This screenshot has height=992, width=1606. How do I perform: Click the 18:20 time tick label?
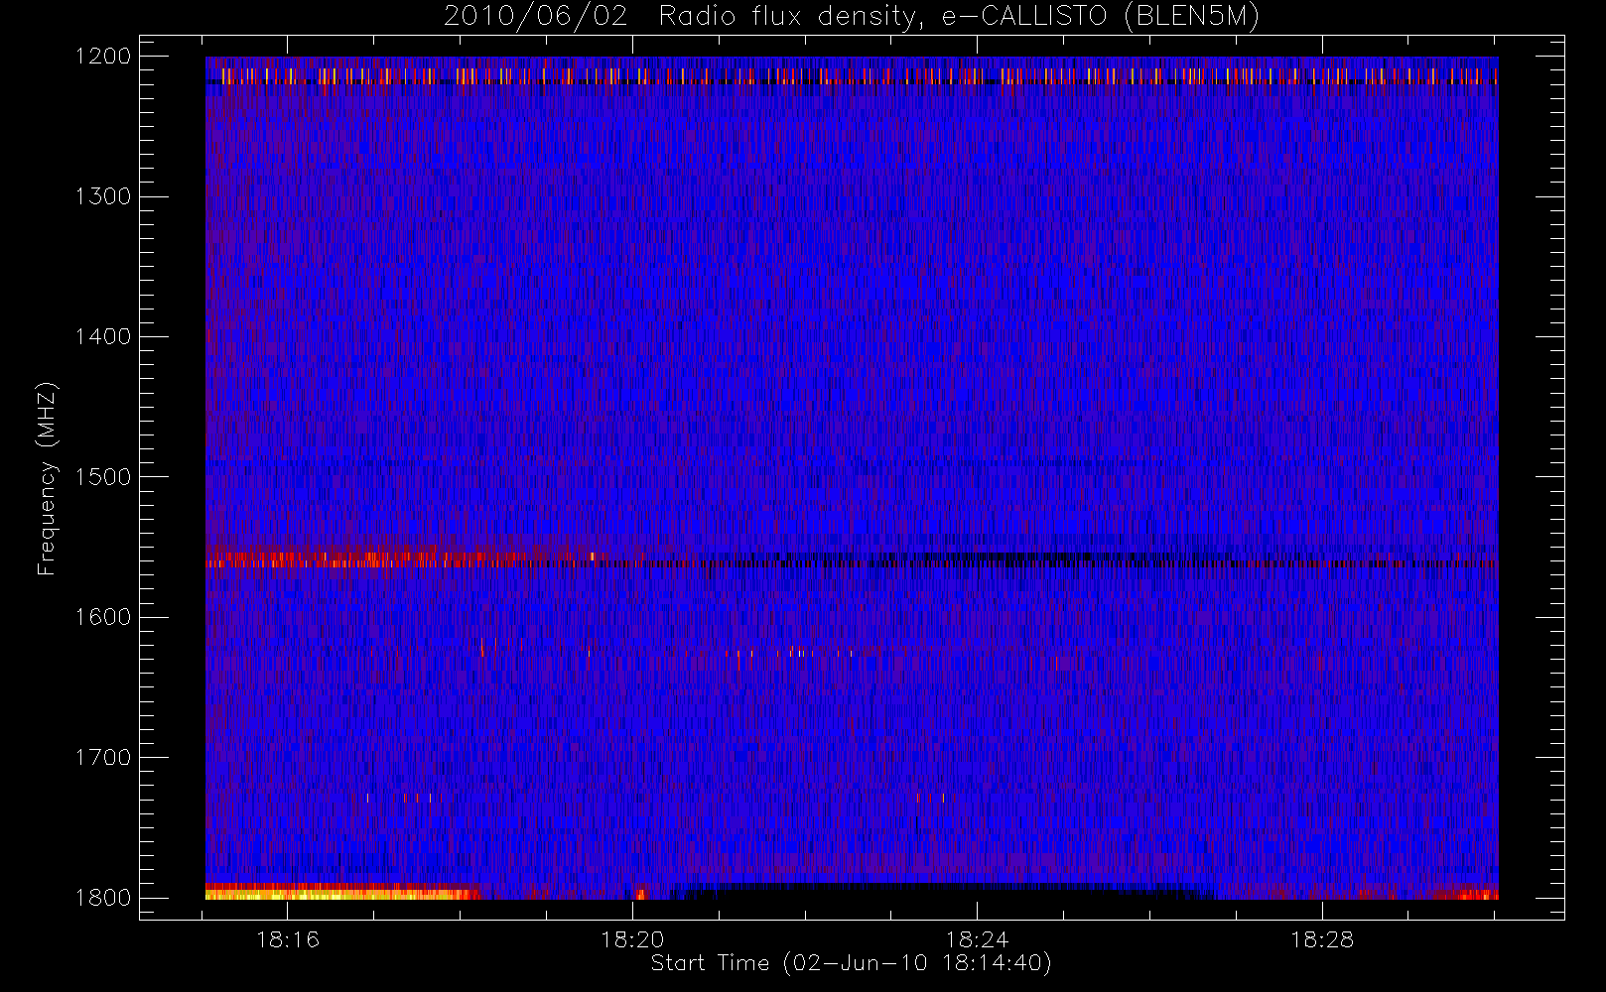[632, 938]
